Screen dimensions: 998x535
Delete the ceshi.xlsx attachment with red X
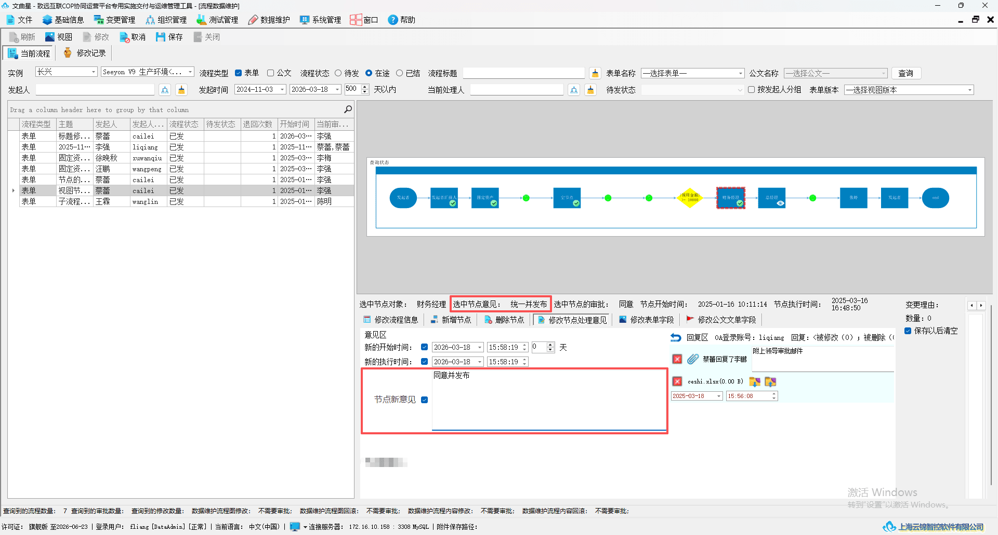[x=677, y=381]
